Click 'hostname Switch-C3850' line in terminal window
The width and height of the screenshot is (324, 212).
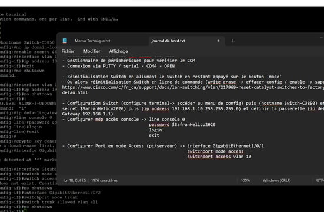pos(27,42)
